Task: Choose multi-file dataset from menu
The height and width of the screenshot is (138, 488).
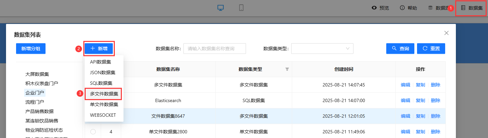Action: click(104, 94)
